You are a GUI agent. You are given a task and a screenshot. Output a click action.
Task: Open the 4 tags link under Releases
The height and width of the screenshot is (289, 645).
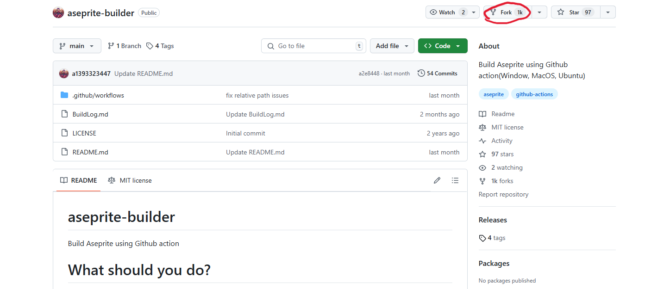click(492, 238)
